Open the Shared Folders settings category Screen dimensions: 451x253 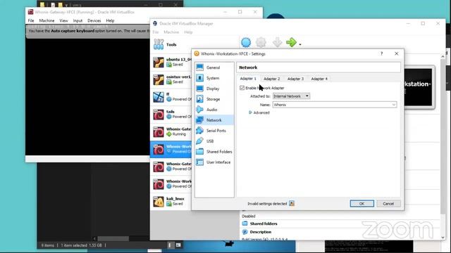[x=214, y=152]
